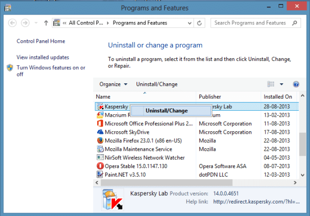Click the Back navigation arrow
Viewport: 310px width, 216px height.
12,23
